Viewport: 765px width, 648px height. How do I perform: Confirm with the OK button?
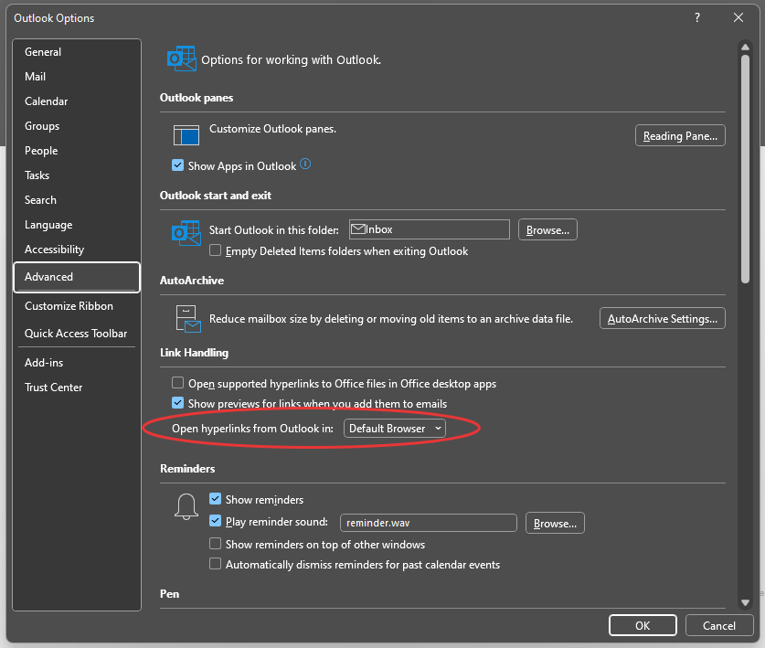pos(643,625)
